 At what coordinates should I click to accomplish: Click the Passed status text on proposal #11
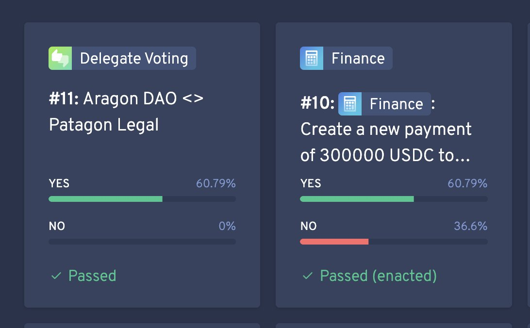(x=92, y=276)
